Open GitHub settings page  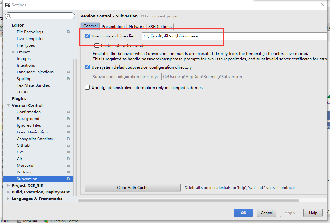pyautogui.click(x=23, y=145)
